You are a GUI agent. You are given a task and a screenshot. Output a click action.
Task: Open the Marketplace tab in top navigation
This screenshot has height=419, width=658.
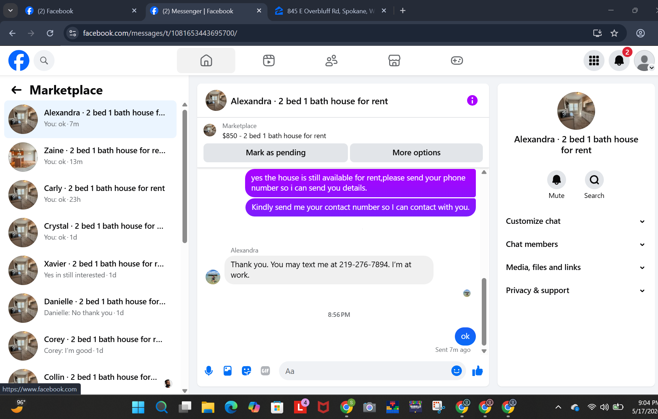click(x=394, y=61)
